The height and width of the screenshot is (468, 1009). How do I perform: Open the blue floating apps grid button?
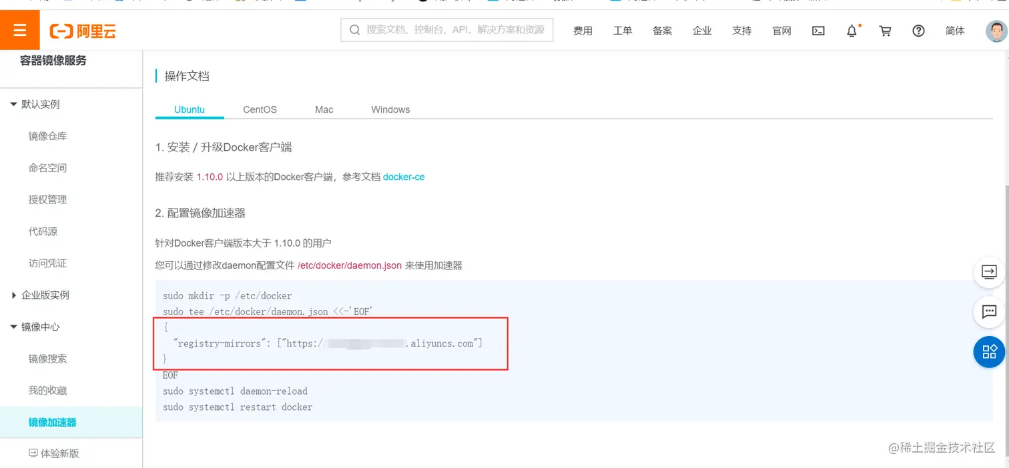point(989,351)
